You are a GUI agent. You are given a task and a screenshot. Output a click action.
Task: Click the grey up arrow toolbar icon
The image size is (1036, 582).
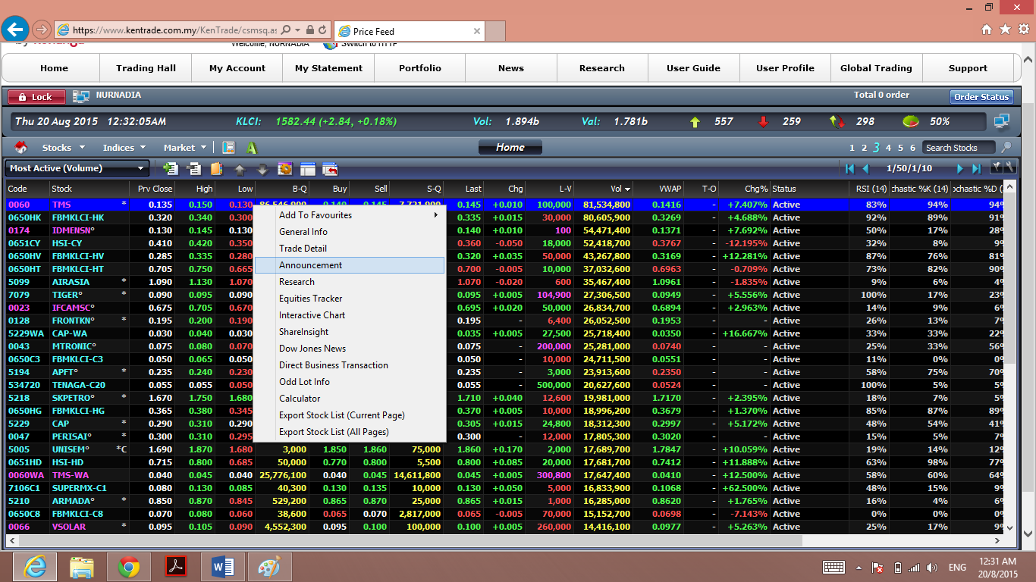[x=240, y=169]
